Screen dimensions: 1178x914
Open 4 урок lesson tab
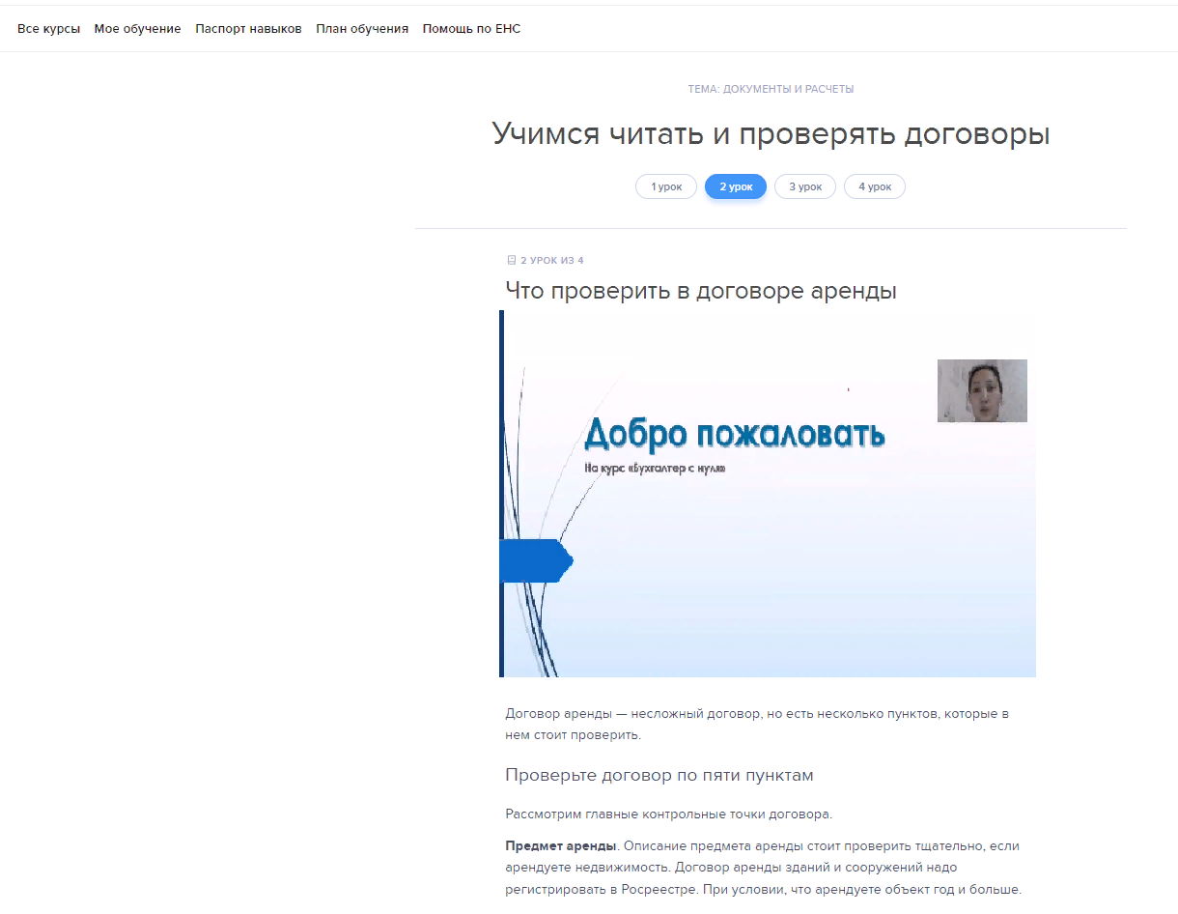pos(874,186)
